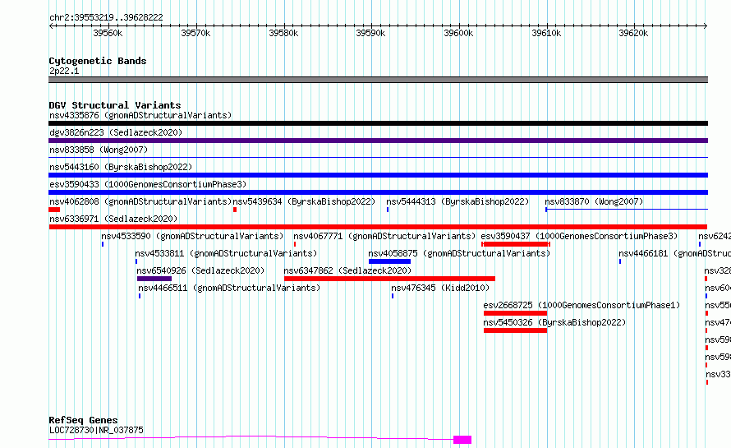Click chr2:39553219..39628222 coordinate label
Viewport: 731px width, 448px height.
click(106, 18)
